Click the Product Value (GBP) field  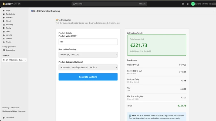pos(88,42)
